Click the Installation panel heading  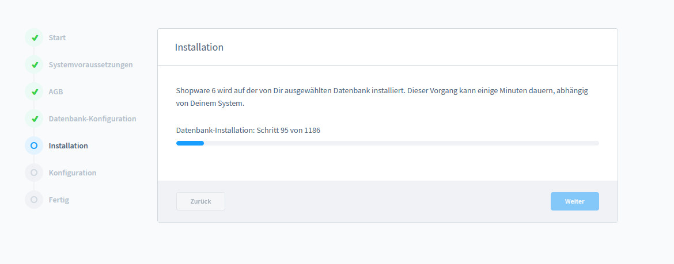(x=199, y=47)
